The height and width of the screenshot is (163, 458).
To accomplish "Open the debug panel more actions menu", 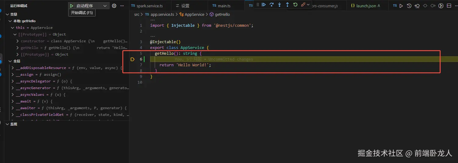I will point(122,6).
